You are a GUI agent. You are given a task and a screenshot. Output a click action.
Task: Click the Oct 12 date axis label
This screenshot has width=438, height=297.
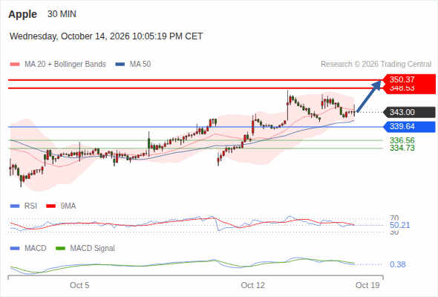pyautogui.click(x=253, y=285)
